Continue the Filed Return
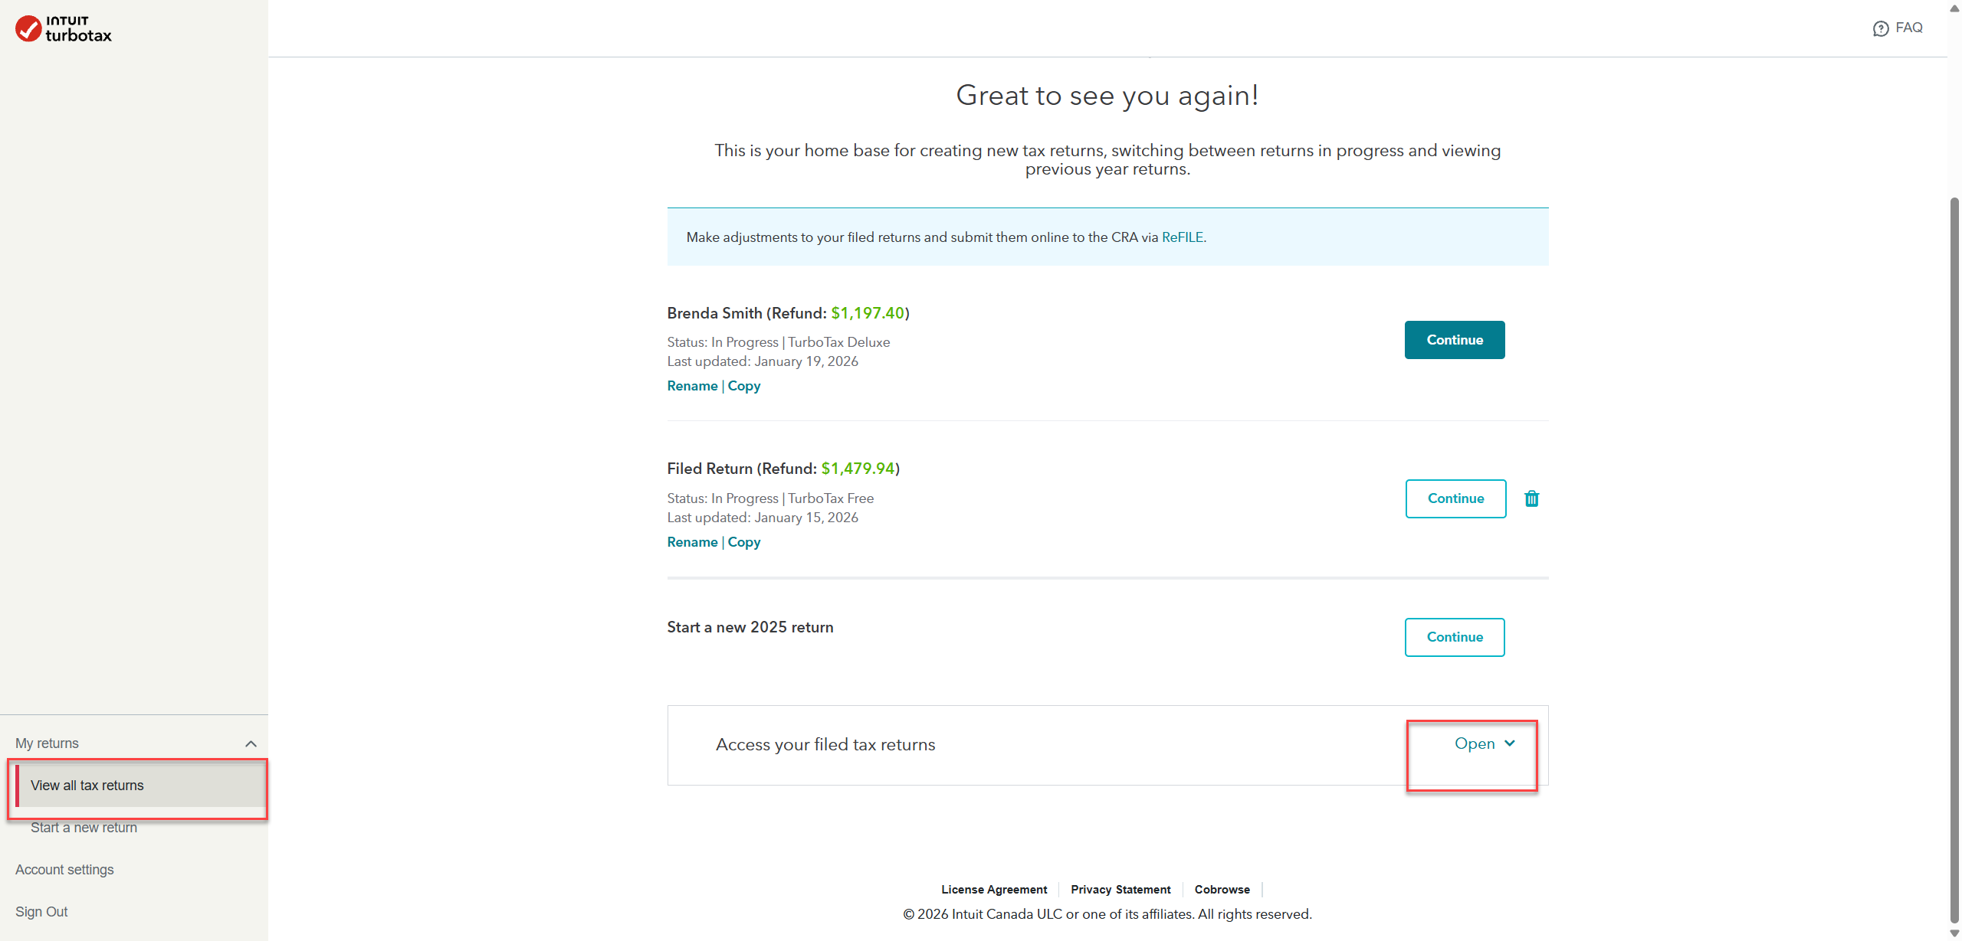 pyautogui.click(x=1455, y=498)
